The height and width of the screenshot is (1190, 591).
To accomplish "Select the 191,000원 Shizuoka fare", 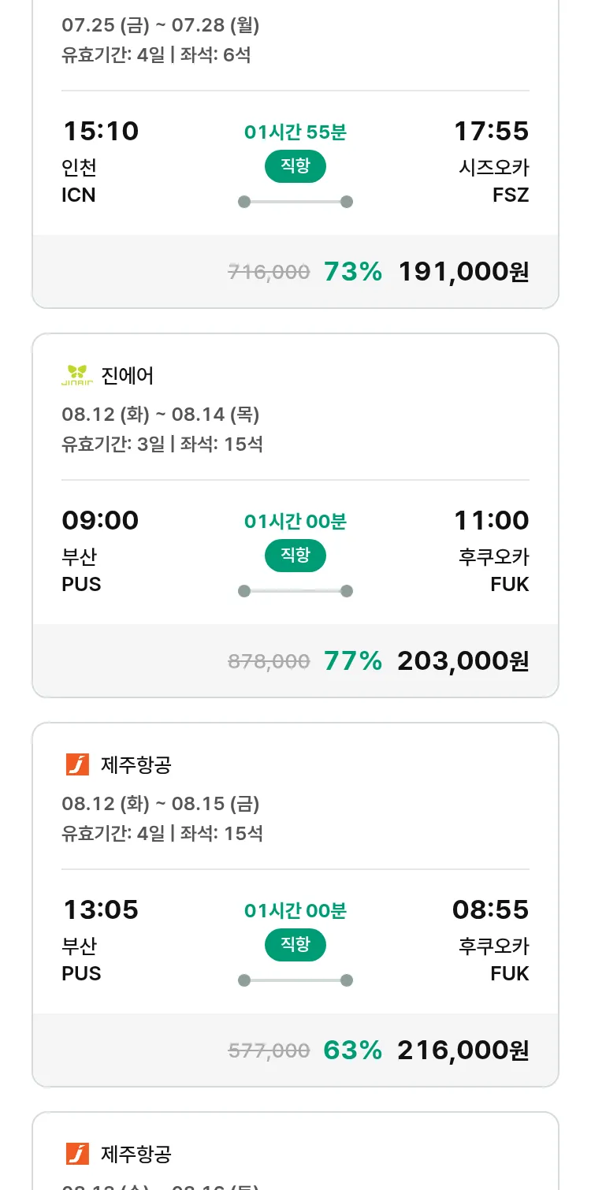I will point(463,272).
